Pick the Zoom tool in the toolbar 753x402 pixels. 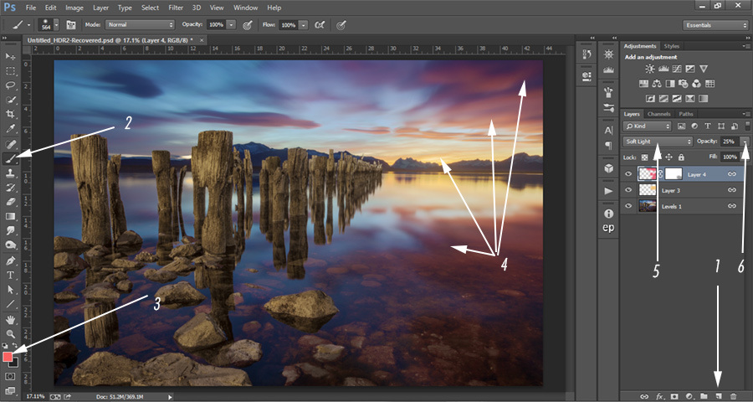coord(11,333)
